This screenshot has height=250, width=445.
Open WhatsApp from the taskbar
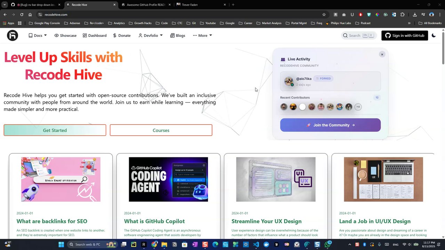pos(327,244)
